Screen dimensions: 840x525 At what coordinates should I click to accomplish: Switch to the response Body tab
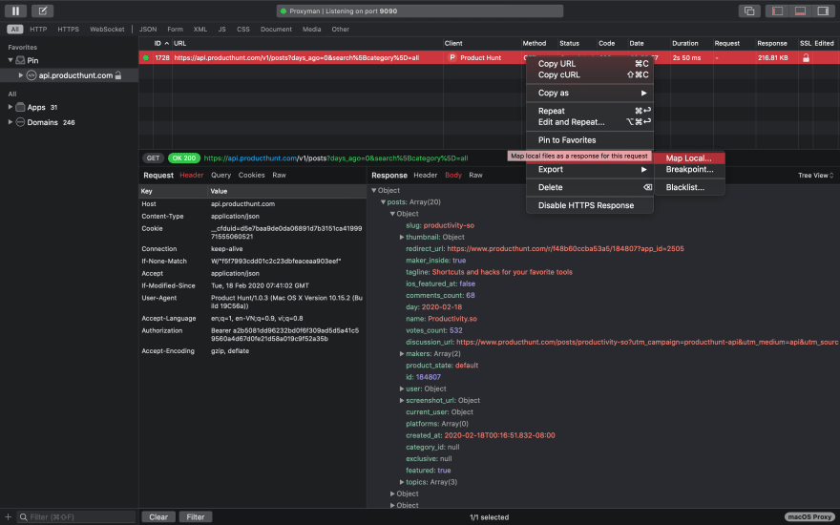453,176
